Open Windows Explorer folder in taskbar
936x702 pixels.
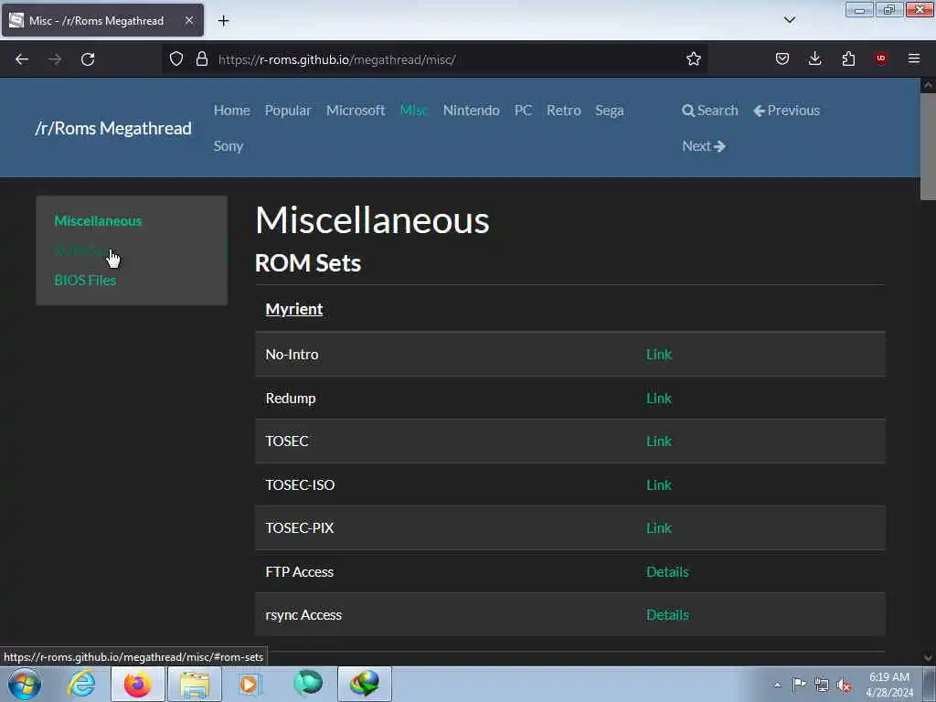click(195, 684)
